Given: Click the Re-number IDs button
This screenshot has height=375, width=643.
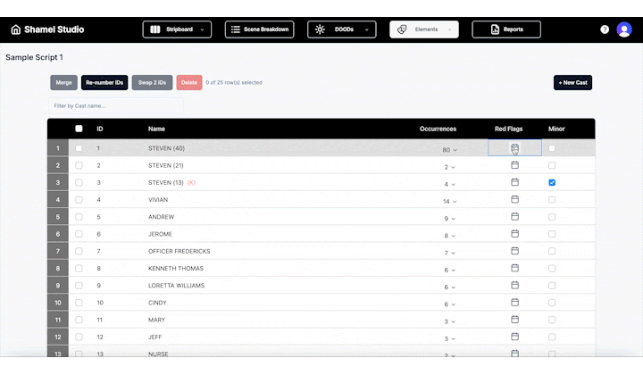Looking at the screenshot, I should pyautogui.click(x=104, y=82).
